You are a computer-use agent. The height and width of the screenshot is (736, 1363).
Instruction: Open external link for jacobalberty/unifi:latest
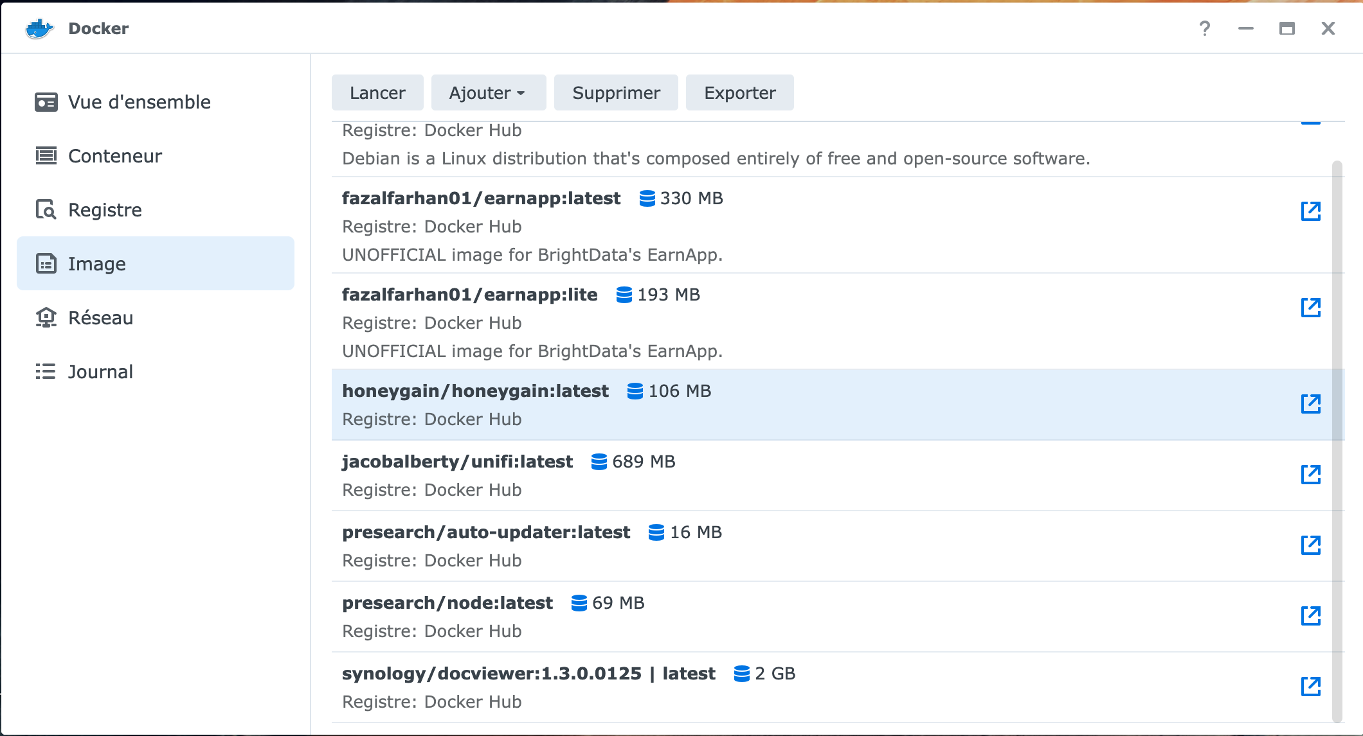pyautogui.click(x=1310, y=475)
